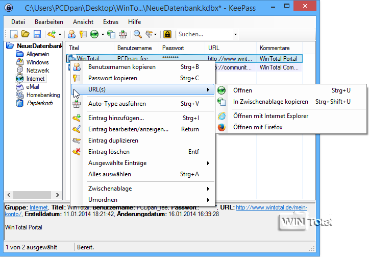Select the eMail group
The width and height of the screenshot is (369, 257).
(33, 87)
